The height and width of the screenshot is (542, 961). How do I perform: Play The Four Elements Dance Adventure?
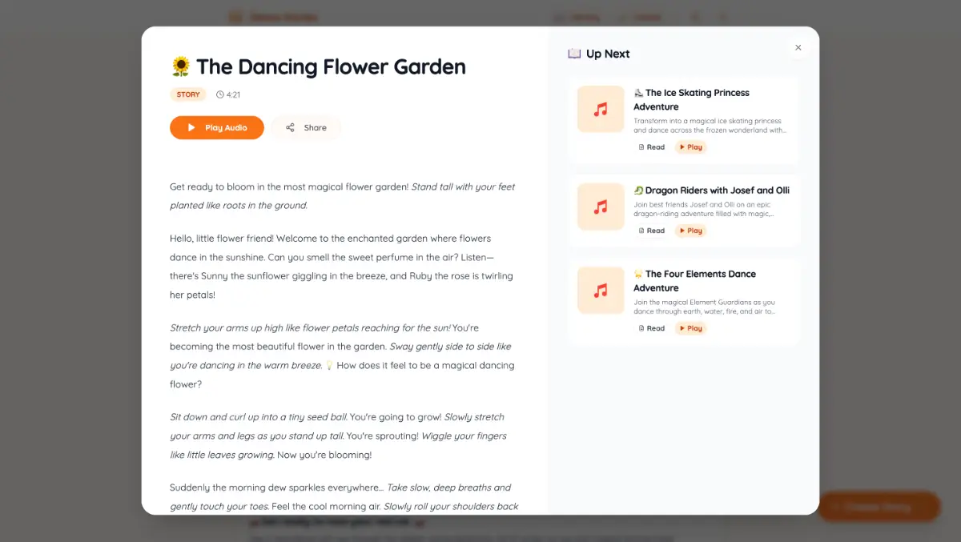tap(690, 328)
